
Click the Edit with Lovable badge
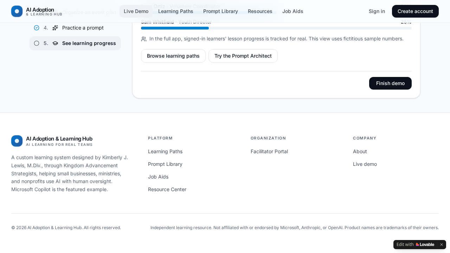click(416, 245)
